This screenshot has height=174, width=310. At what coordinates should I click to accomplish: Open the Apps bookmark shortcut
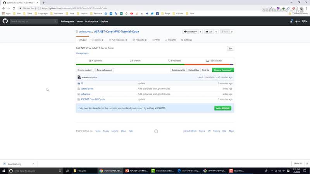(6, 14)
